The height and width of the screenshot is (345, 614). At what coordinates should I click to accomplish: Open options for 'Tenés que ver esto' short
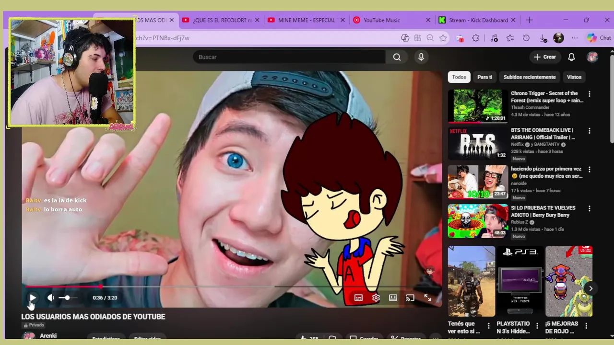pos(489,326)
